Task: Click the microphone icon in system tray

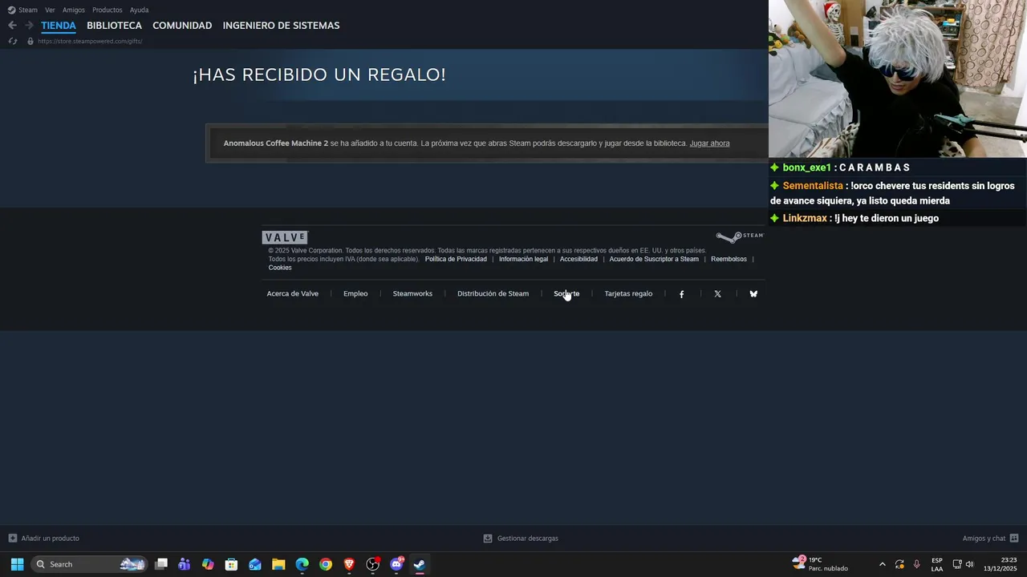Action: click(x=916, y=564)
